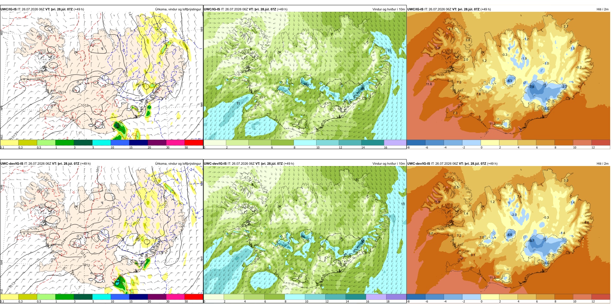Click the pale cyan 8–10 swatch in UWC/IG-IS wind legend

click(x=305, y=142)
